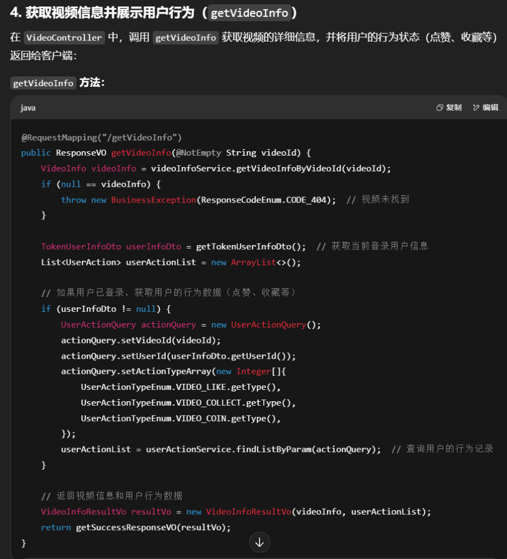This screenshot has width=507, height=559.
Task: Click the copy icon in code header
Action: (x=439, y=108)
